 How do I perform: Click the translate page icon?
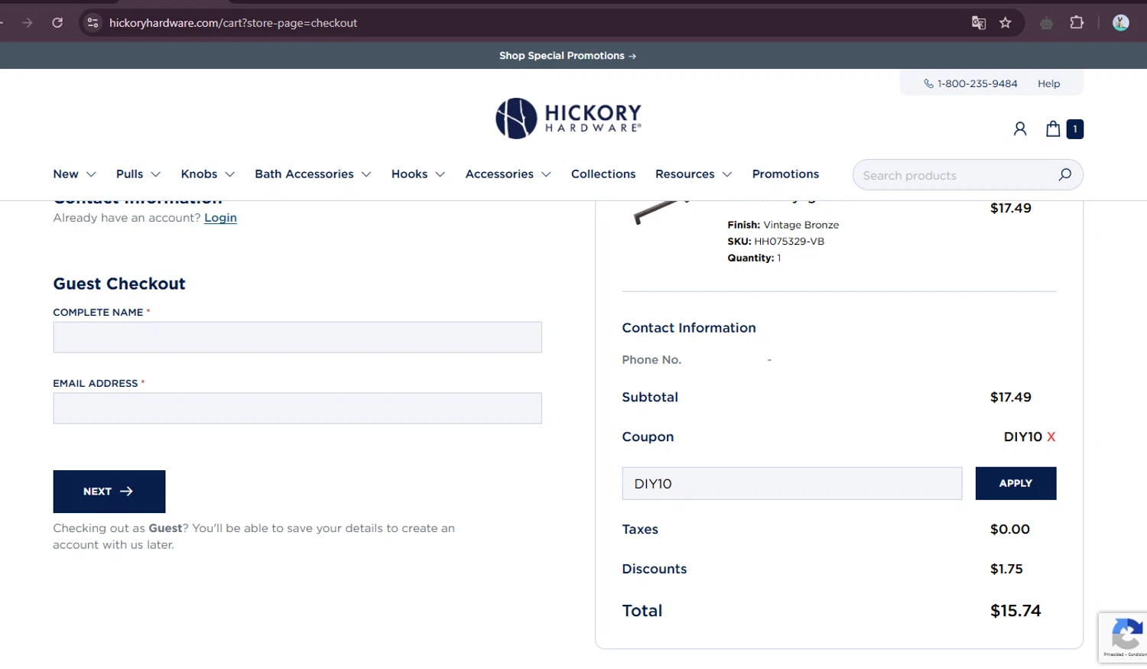click(979, 23)
